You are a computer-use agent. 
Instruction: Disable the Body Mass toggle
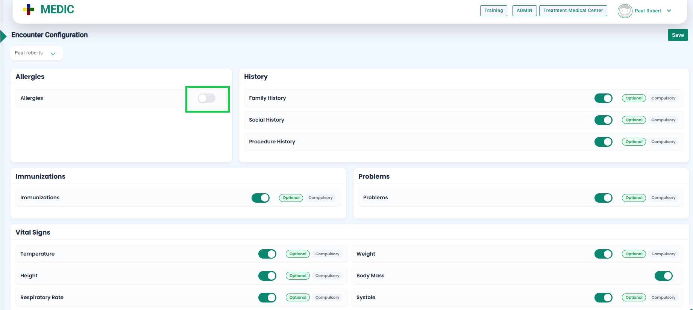[663, 276]
